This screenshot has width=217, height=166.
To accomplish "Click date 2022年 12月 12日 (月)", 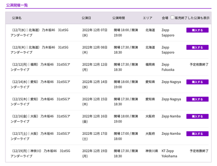I will [94, 67].
